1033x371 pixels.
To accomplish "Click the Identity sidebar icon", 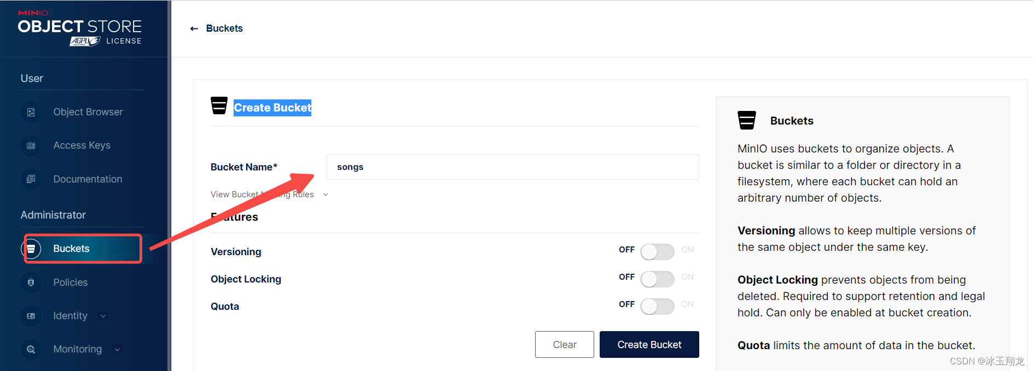I will tap(31, 316).
